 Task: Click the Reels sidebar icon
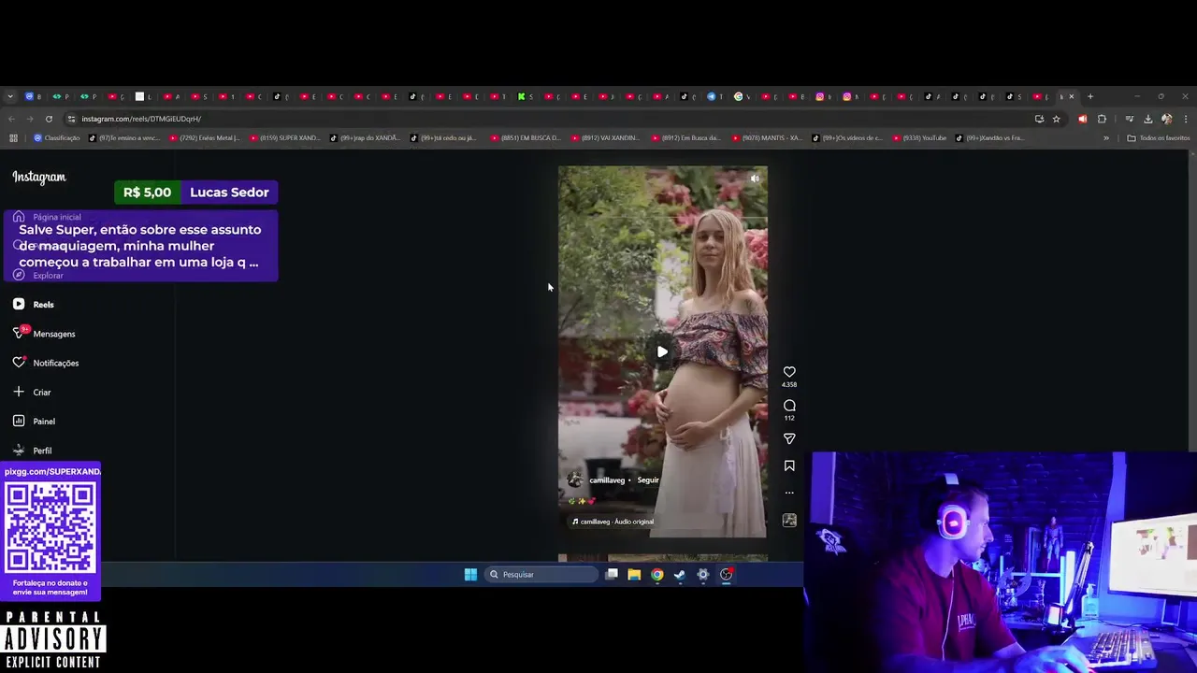coord(19,304)
